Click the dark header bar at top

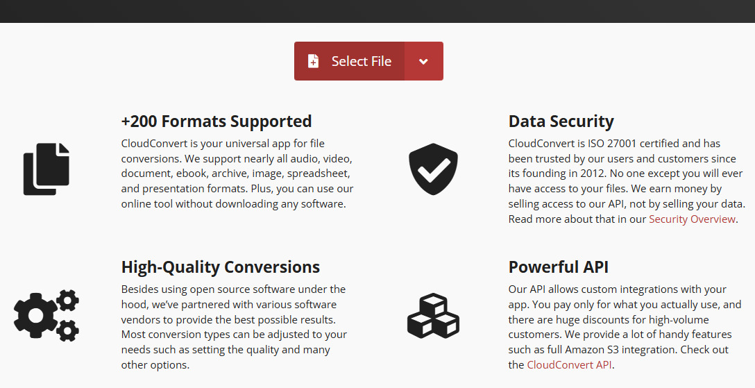[377, 11]
